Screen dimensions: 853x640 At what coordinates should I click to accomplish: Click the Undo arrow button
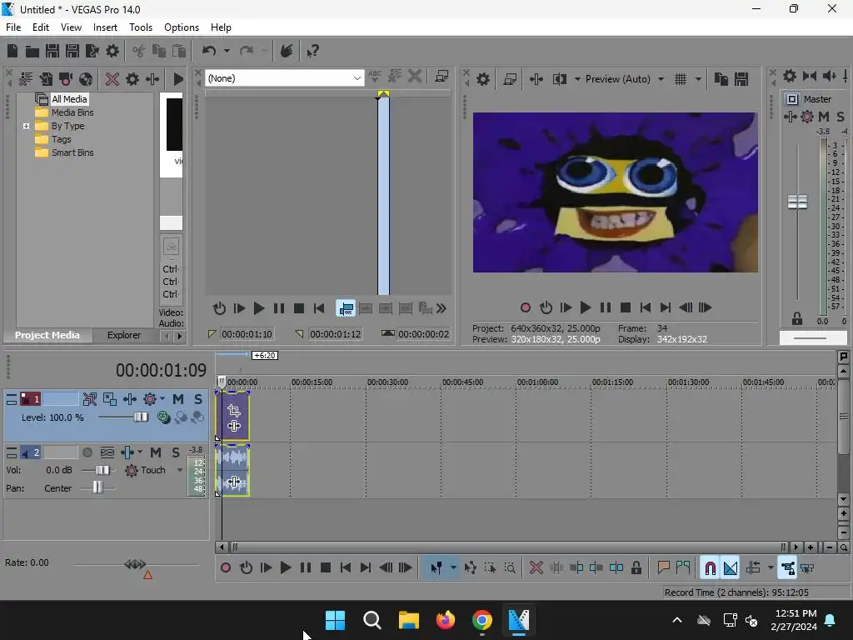click(x=209, y=51)
